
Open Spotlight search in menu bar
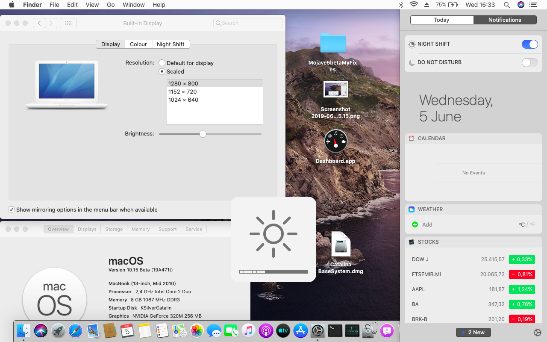[x=506, y=5]
